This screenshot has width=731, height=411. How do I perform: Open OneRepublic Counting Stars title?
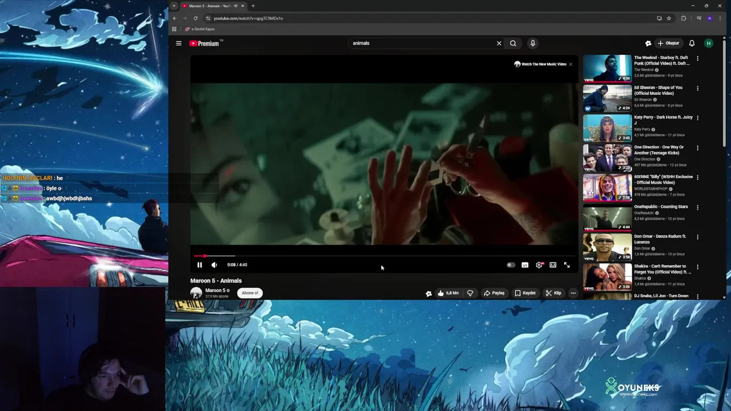pyautogui.click(x=661, y=207)
